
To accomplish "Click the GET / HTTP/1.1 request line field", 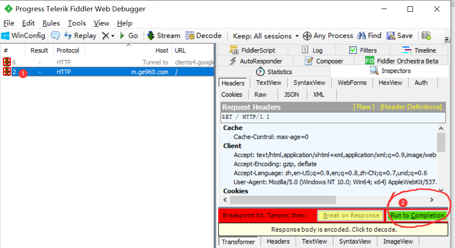I will click(x=333, y=117).
